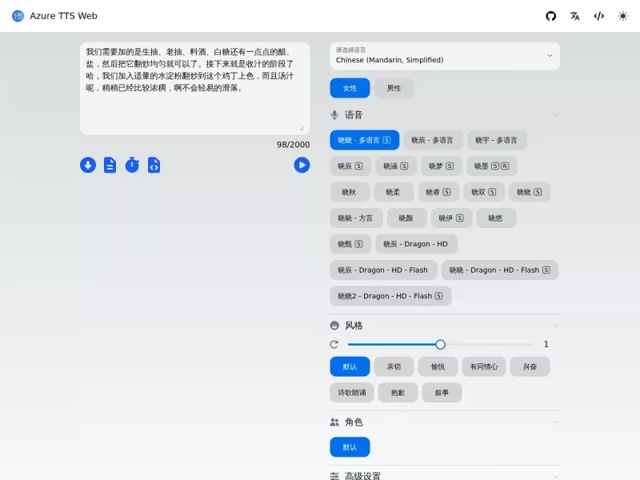Open the GitHub repository icon
This screenshot has height=480, width=640.
click(x=550, y=16)
